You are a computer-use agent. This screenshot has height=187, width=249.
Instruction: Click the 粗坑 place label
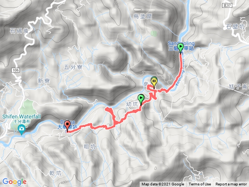[90, 146]
